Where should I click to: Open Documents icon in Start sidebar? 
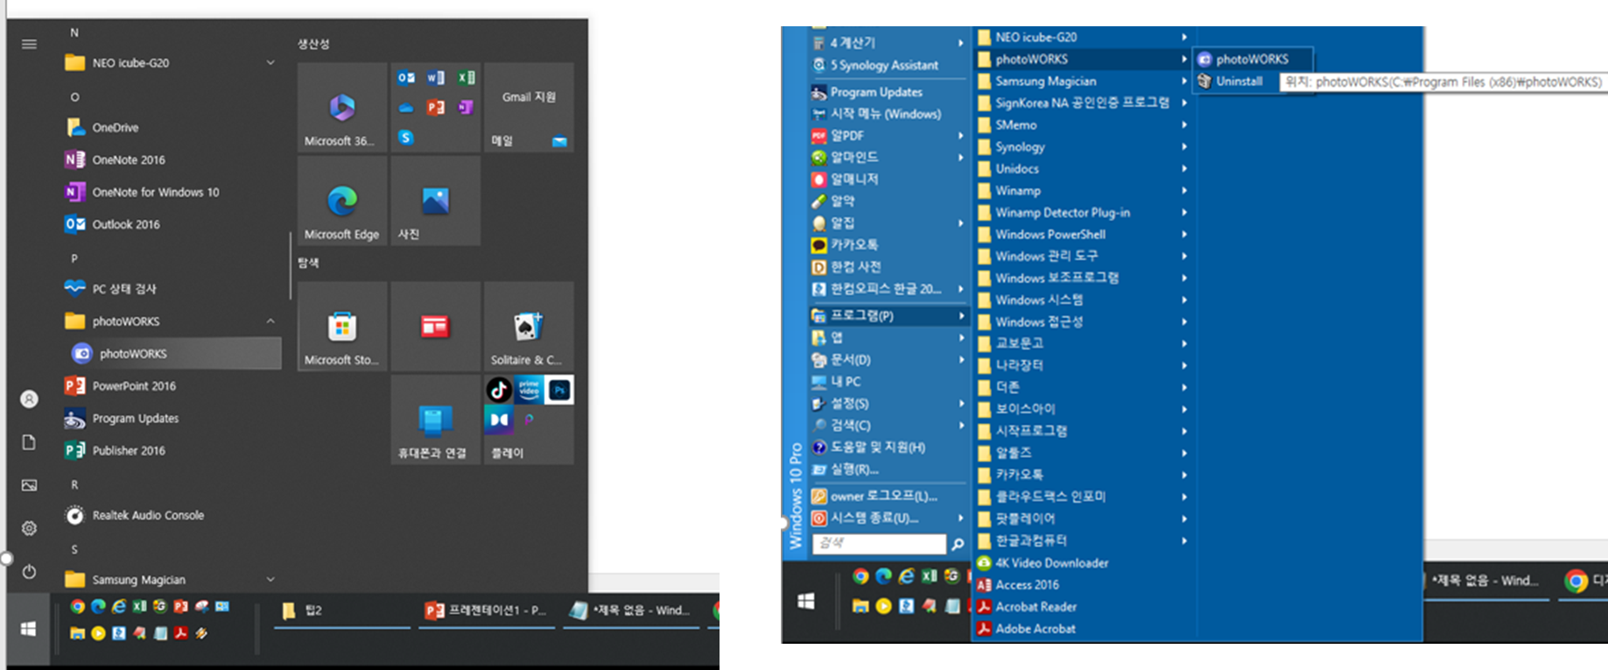(x=29, y=442)
